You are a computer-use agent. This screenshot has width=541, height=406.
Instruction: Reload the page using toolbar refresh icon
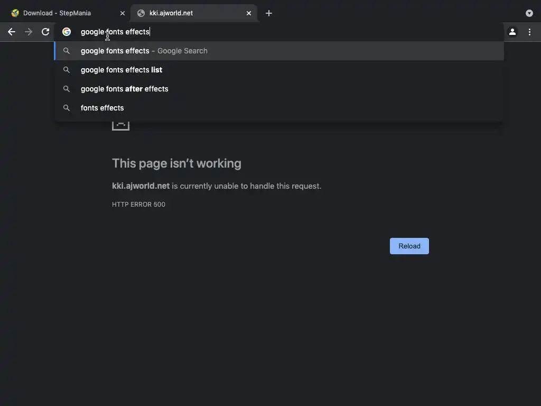(x=45, y=32)
